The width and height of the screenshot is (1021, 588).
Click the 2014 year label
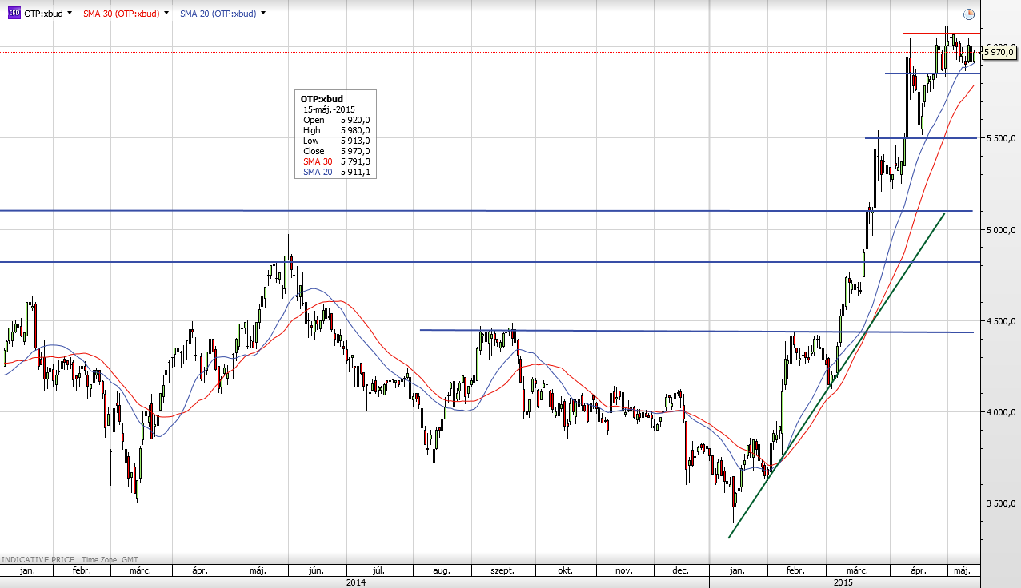point(357,582)
